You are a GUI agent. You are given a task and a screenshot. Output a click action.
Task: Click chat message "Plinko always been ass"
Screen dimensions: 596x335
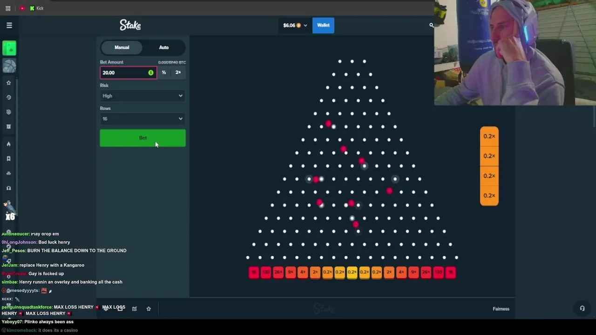point(49,322)
